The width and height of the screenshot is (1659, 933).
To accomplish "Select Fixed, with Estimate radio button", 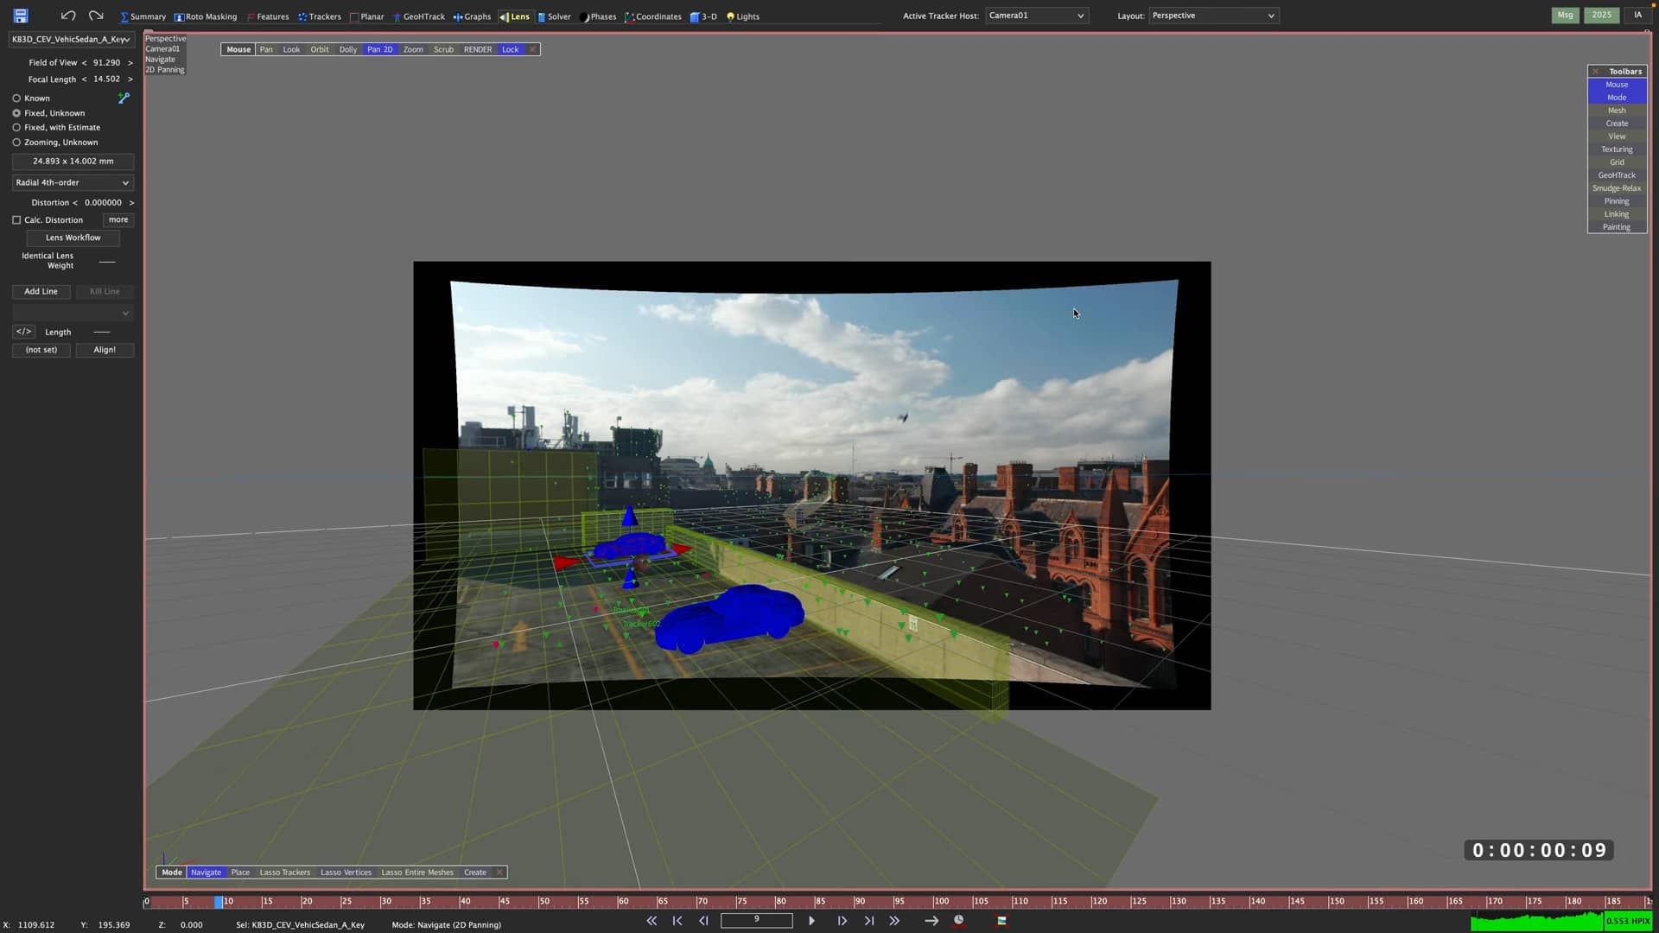I will [x=16, y=128].
